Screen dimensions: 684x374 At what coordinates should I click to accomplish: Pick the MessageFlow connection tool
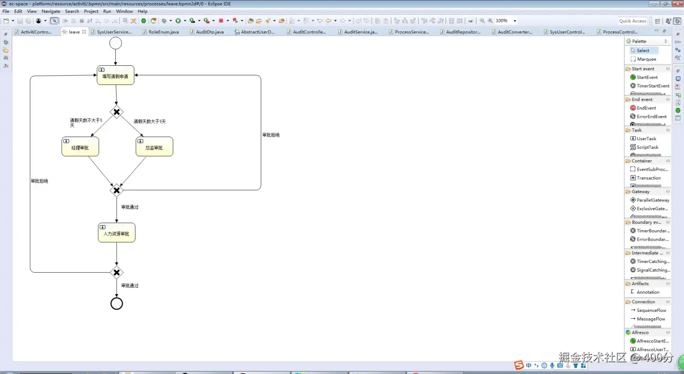coord(648,319)
